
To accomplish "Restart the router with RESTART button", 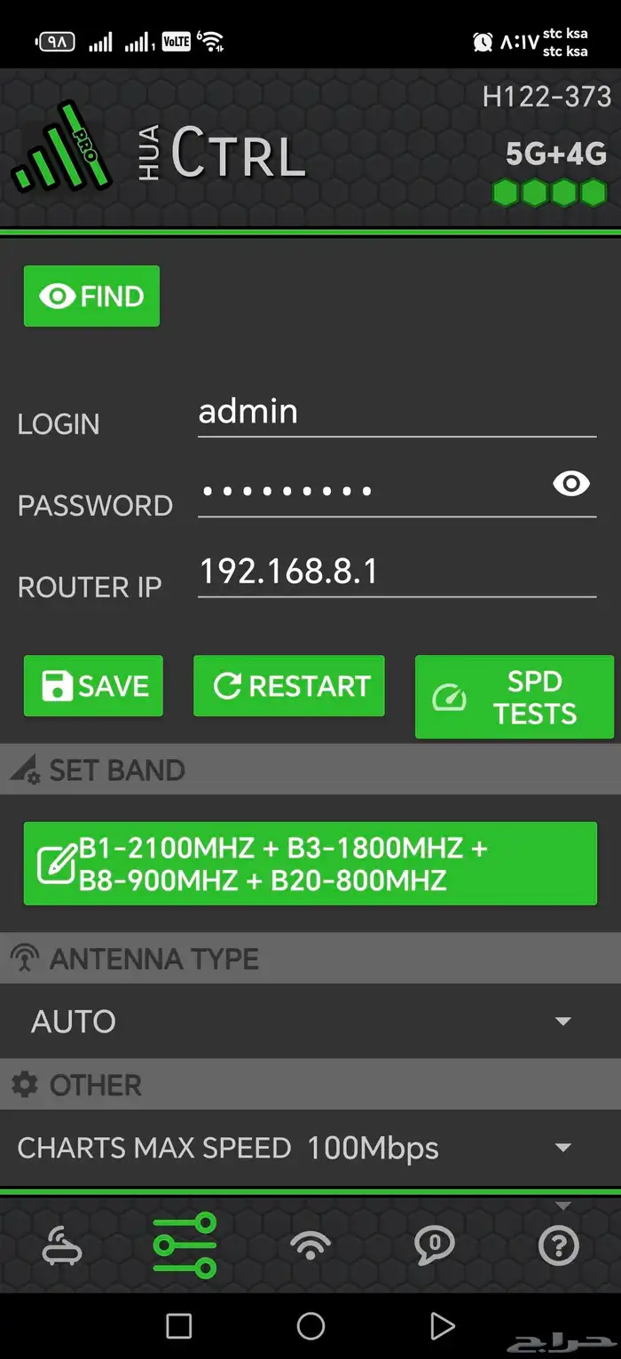I will click(x=289, y=686).
